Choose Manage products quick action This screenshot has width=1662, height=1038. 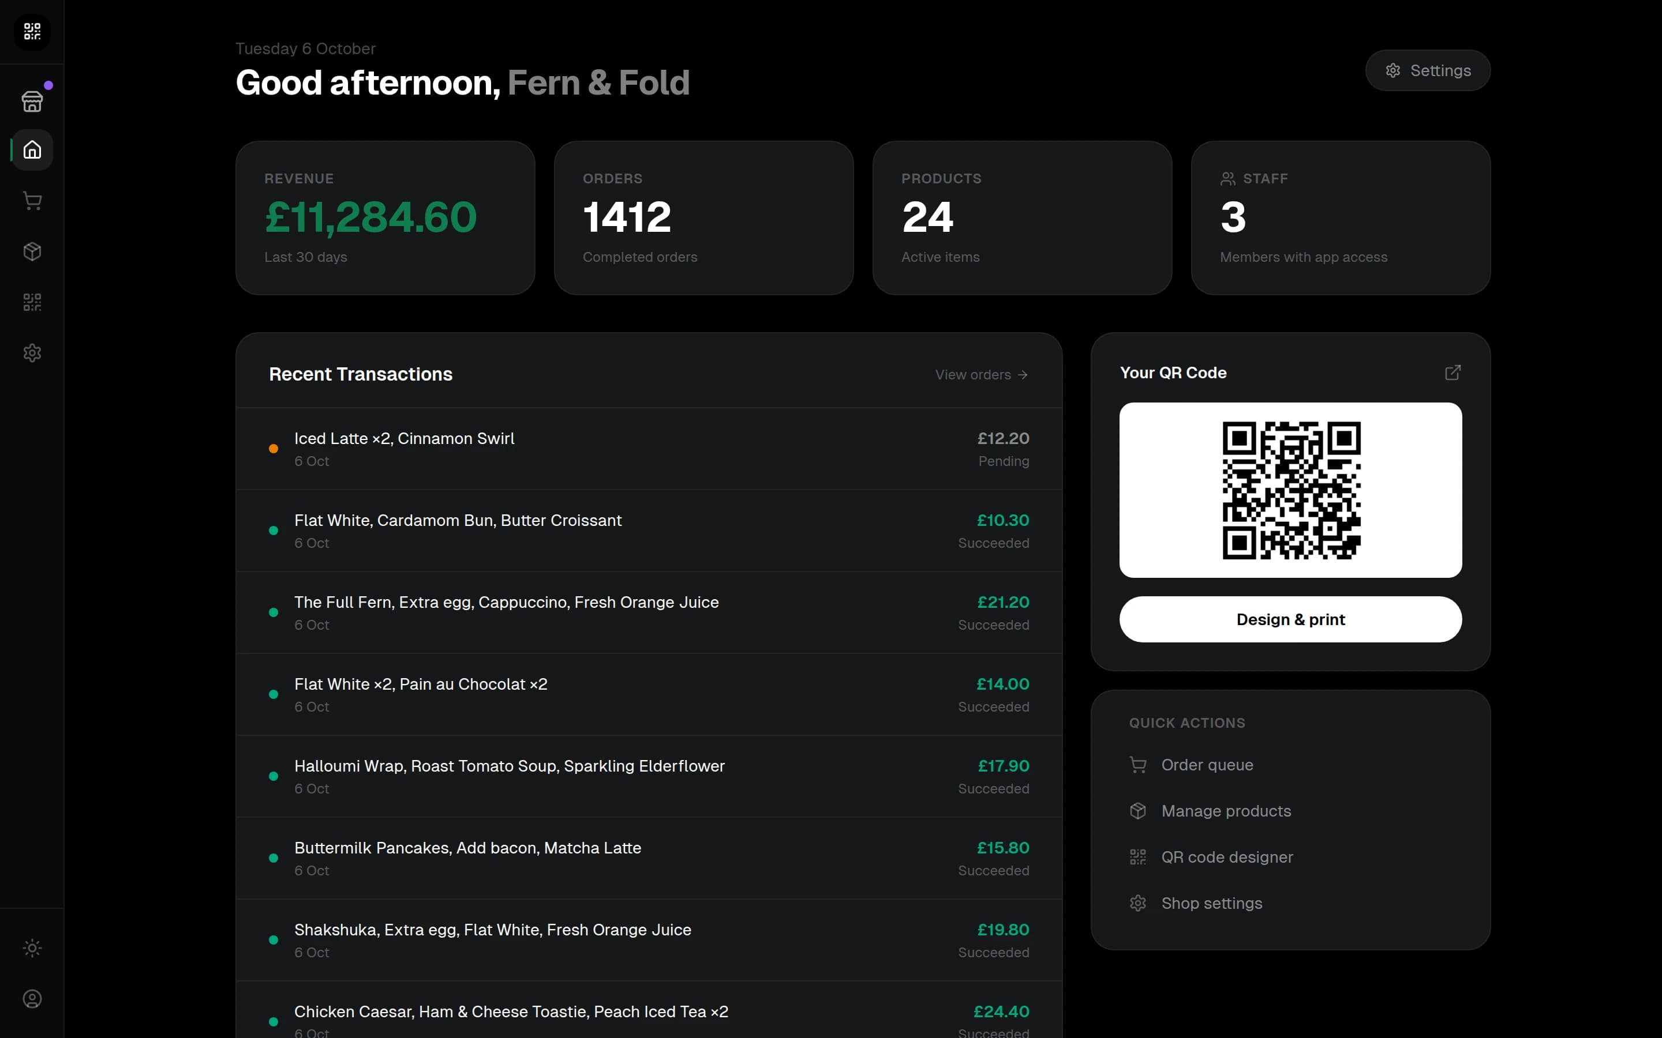pyautogui.click(x=1290, y=811)
